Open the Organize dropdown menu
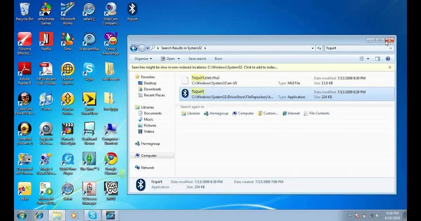Screen dimensions: 421x221 tap(143, 59)
